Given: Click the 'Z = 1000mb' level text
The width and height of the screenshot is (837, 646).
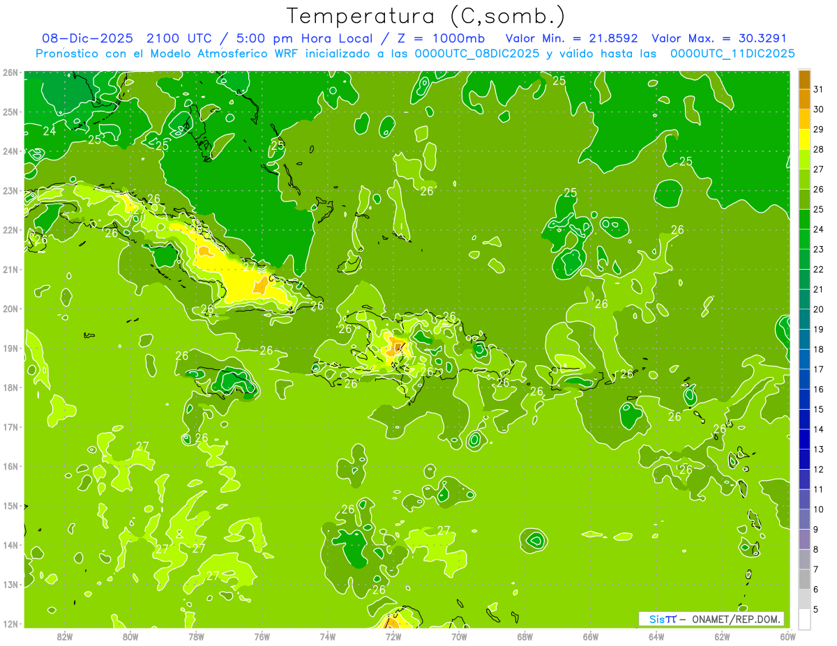Looking at the screenshot, I should [441, 38].
